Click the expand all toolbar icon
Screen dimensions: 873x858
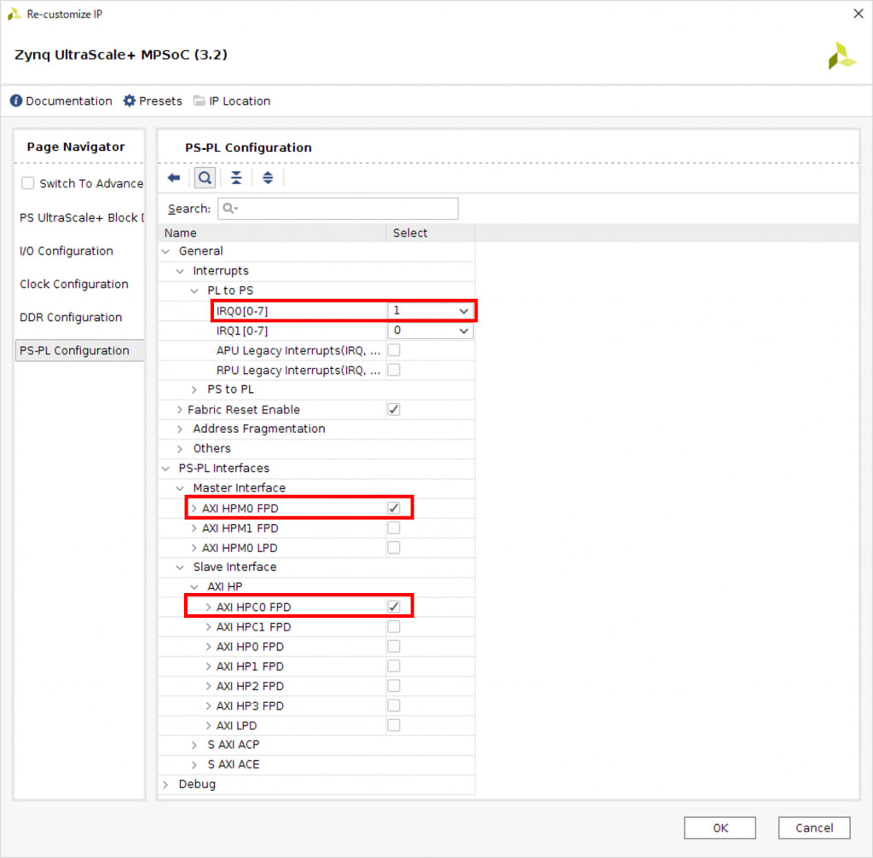point(268,178)
